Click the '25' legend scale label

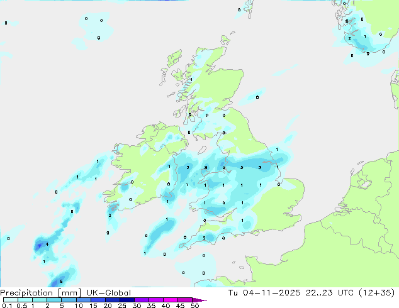pyautogui.click(x=122, y=305)
